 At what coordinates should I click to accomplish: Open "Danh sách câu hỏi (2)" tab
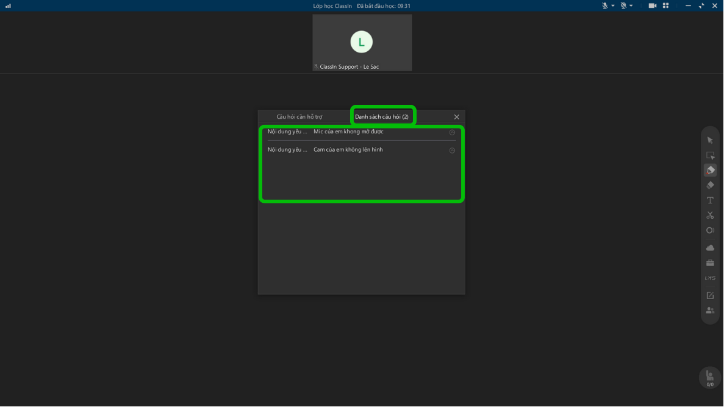pyautogui.click(x=382, y=117)
